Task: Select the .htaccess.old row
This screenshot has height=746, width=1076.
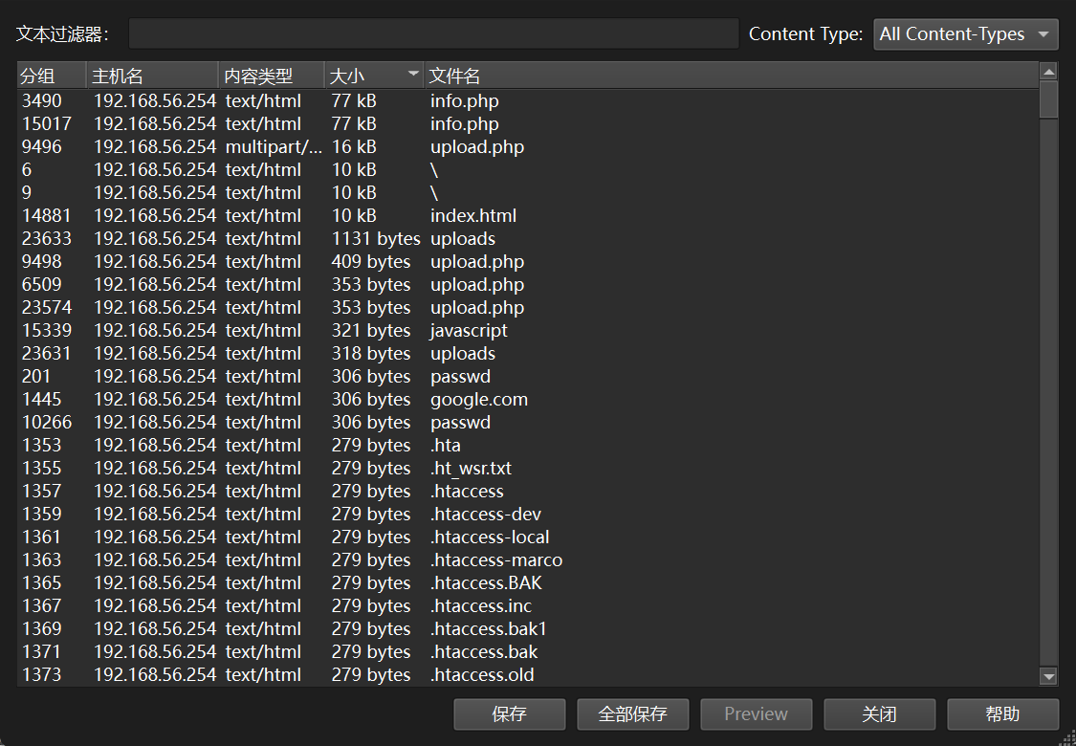Action: tap(528, 675)
